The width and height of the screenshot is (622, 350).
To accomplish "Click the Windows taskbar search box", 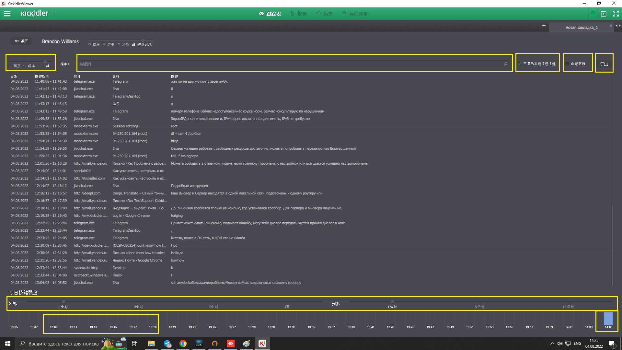I will (71, 344).
